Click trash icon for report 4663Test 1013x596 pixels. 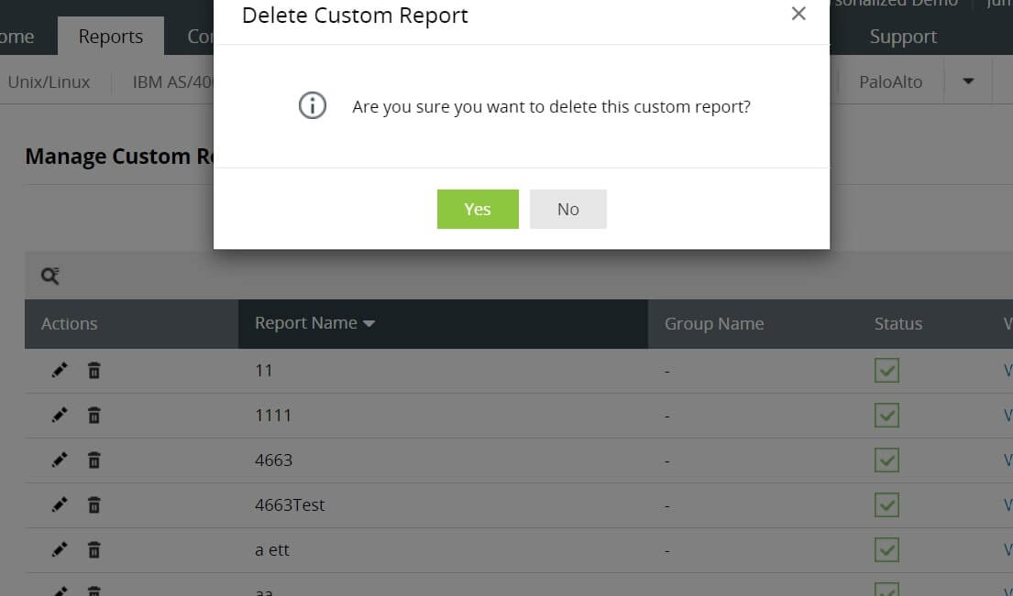click(94, 504)
